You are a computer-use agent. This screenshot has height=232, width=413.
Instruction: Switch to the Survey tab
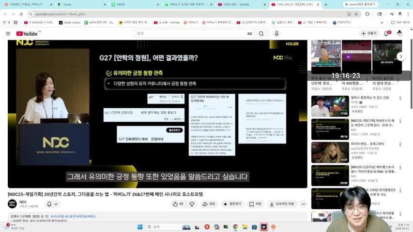[81, 4]
